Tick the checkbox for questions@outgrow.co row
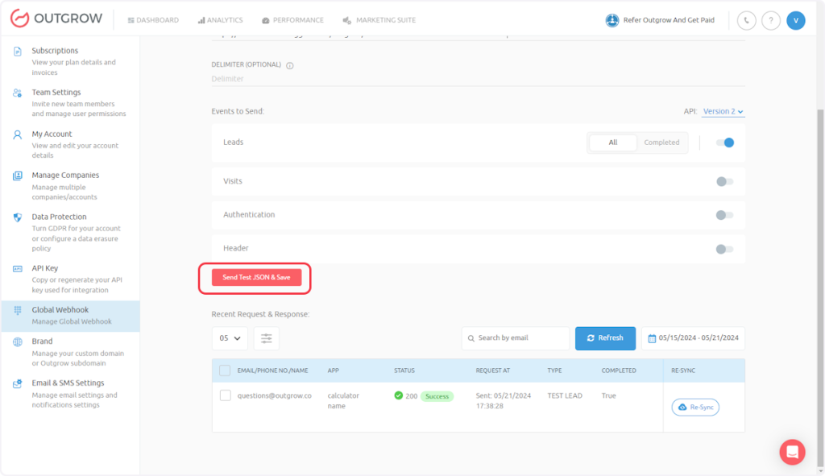The height and width of the screenshot is (476, 825). coord(226,395)
